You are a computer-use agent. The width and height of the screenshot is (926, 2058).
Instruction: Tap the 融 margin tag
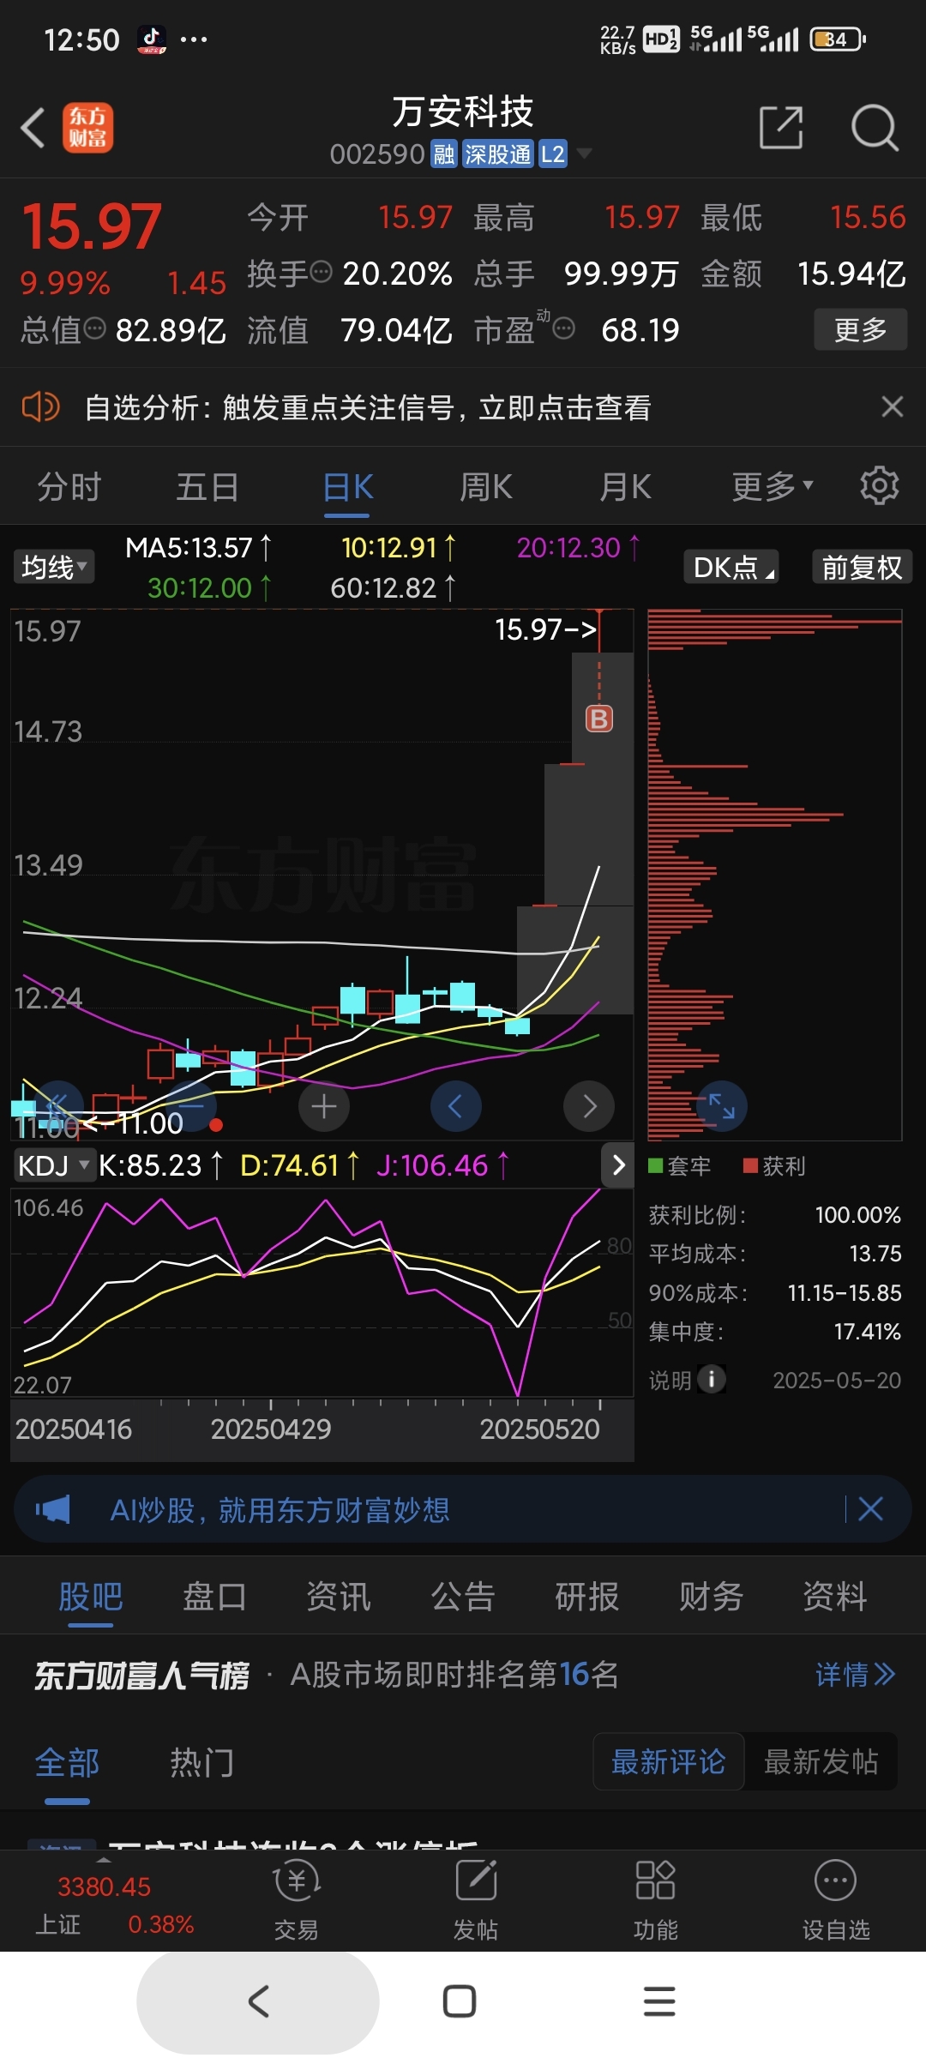[x=444, y=154]
